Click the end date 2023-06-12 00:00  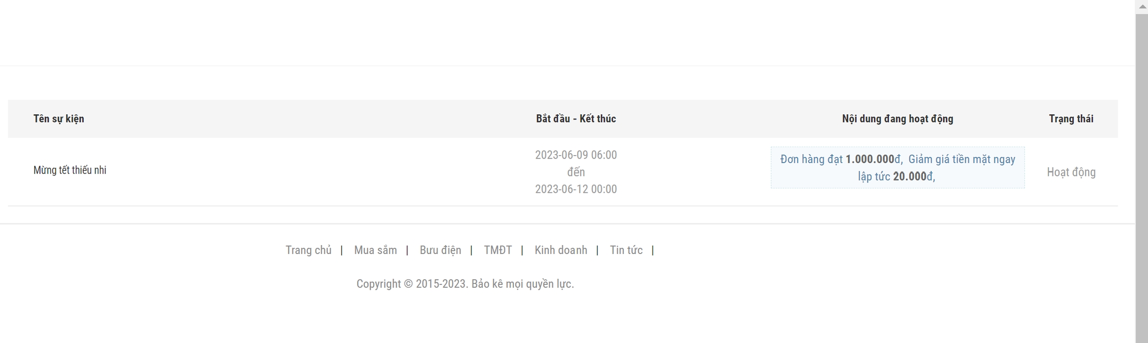tap(575, 189)
